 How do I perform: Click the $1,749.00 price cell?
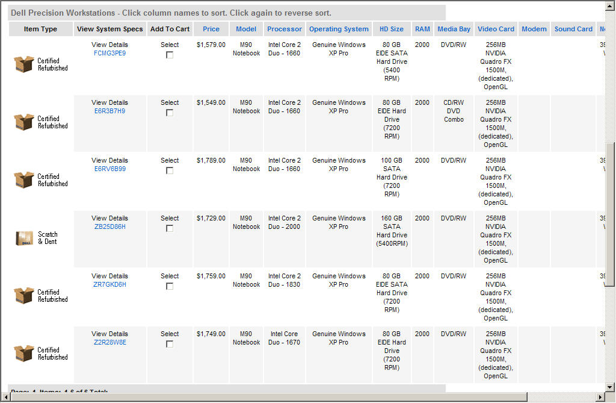(x=211, y=334)
